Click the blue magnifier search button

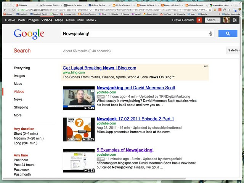(x=228, y=33)
